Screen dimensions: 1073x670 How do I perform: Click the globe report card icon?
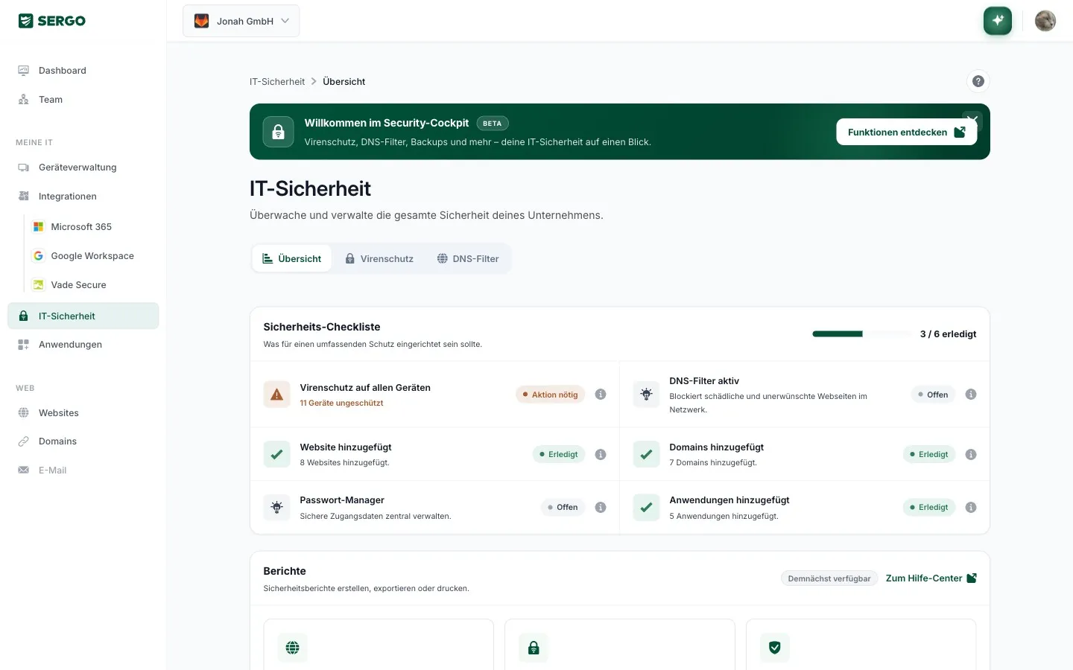click(x=293, y=648)
